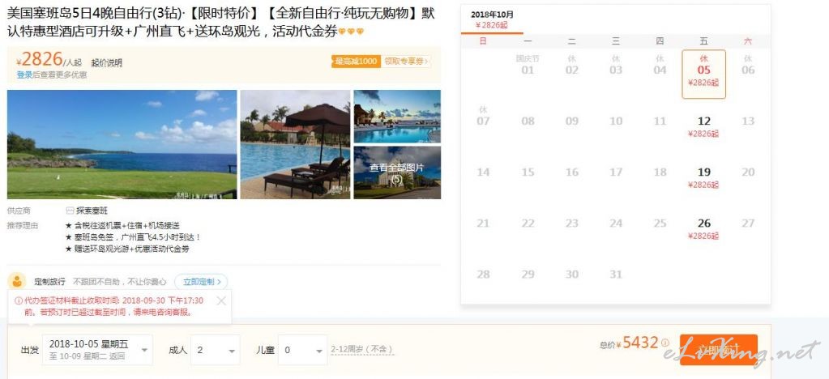Click the product title text
The width and height of the screenshot is (829, 379).
(221, 22)
